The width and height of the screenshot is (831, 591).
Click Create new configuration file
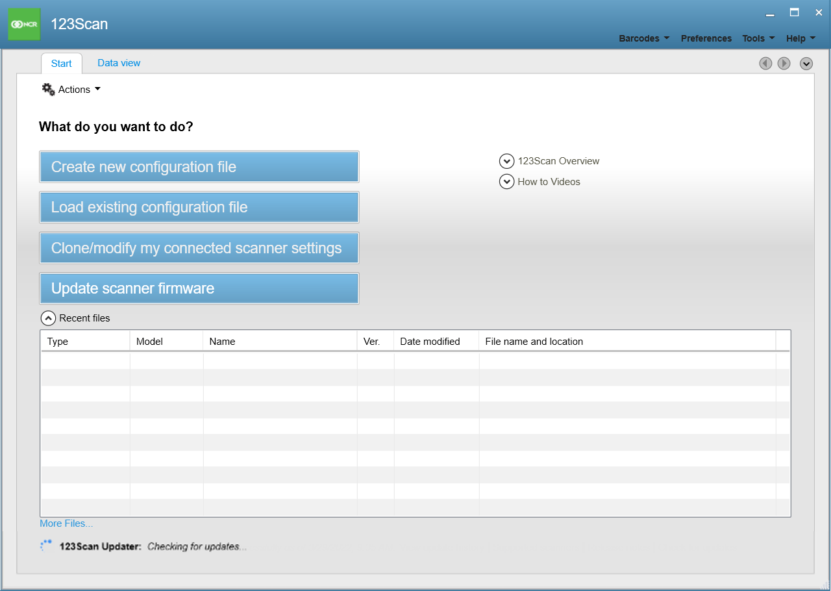tap(199, 167)
